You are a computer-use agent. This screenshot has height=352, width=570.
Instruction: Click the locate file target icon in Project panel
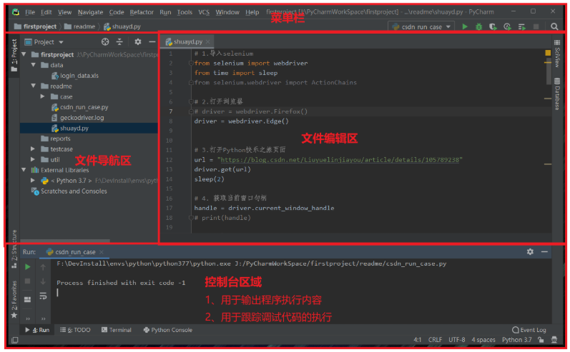click(x=105, y=42)
